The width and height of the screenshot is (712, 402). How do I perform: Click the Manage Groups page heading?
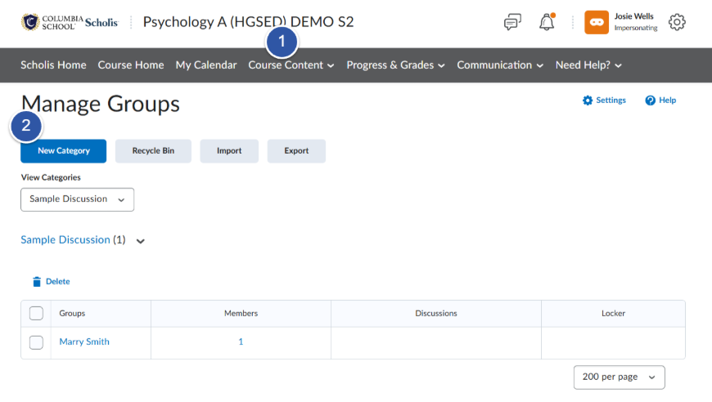click(x=101, y=104)
